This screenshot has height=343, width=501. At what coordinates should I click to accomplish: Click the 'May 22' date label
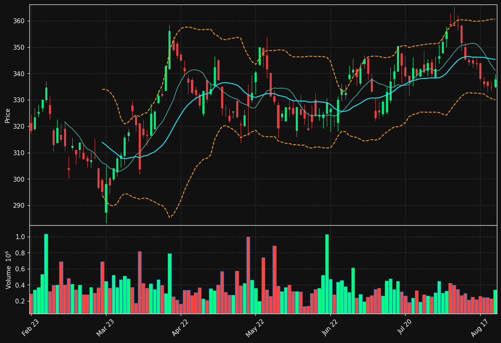pos(255,328)
